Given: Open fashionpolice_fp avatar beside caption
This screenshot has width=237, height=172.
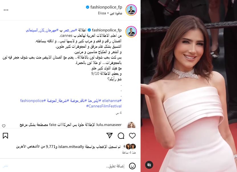Looking at the screenshot, I should point(131,32).
